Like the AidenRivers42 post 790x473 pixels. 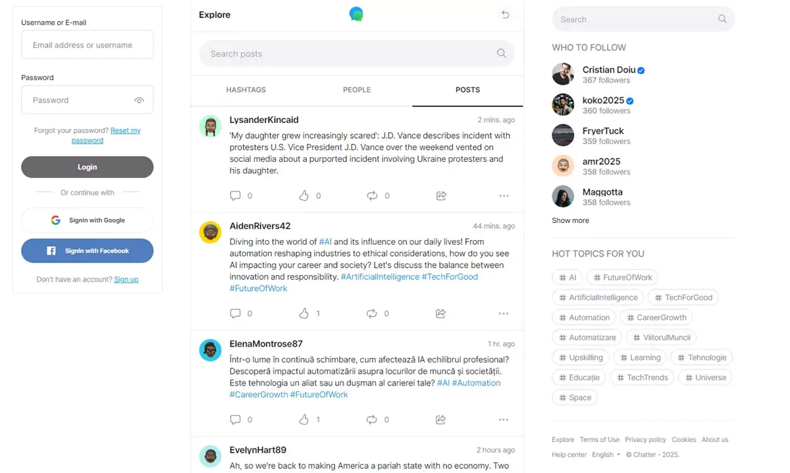click(x=303, y=314)
